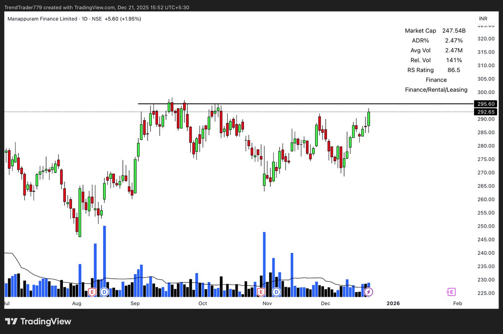
Task: Click the Nov label on time axis
Action: [267, 303]
